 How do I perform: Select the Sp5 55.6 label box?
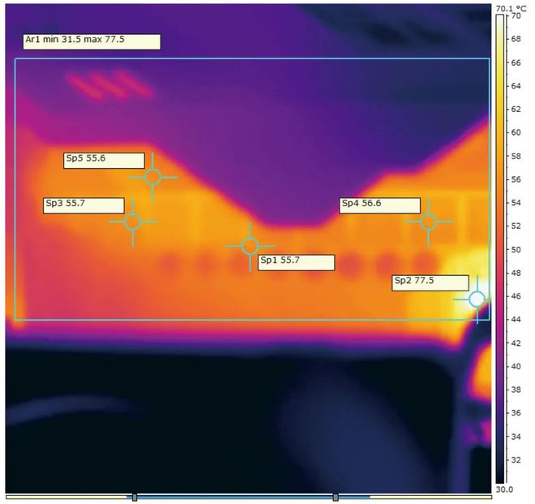[104, 161]
